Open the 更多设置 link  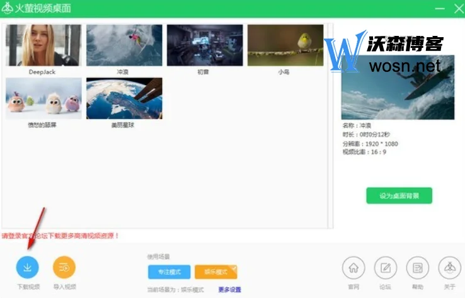tap(230, 289)
